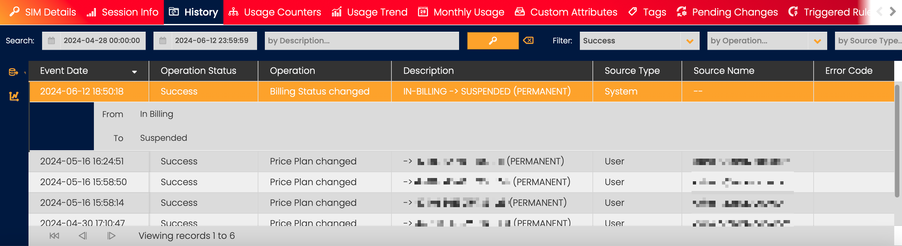Image resolution: width=902 pixels, height=246 pixels.
Task: Click the by Description search field
Action: pyautogui.click(x=361, y=40)
